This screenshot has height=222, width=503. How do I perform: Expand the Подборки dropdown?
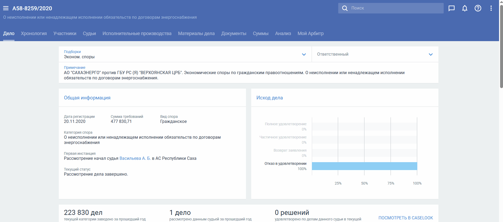point(304,55)
